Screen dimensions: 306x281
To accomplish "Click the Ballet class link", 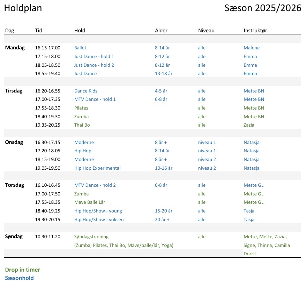I will (80, 48).
